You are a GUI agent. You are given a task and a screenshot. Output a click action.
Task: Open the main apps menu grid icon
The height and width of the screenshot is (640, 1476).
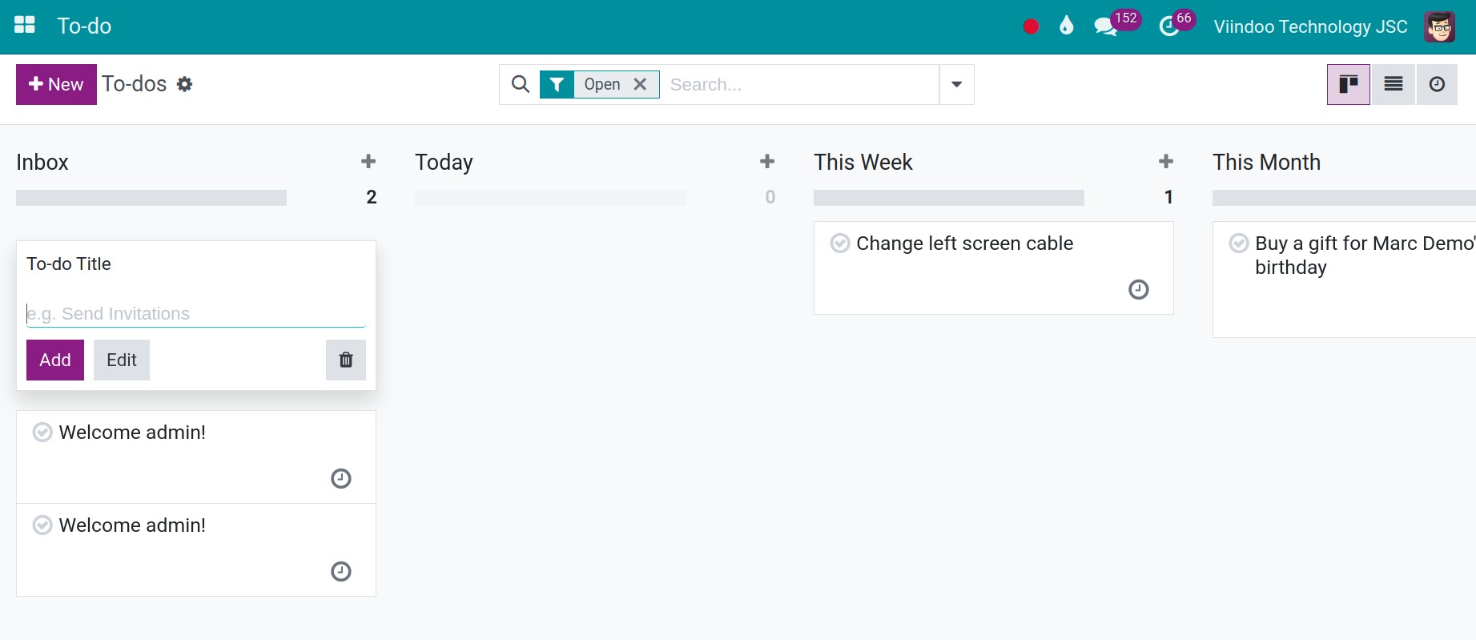click(x=25, y=26)
